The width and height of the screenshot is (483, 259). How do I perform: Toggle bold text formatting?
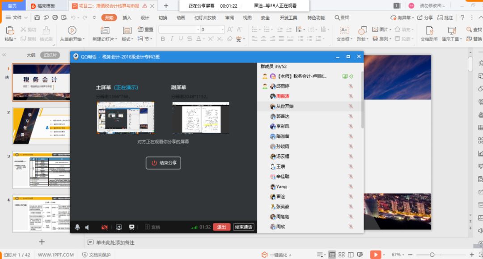click(x=163, y=39)
